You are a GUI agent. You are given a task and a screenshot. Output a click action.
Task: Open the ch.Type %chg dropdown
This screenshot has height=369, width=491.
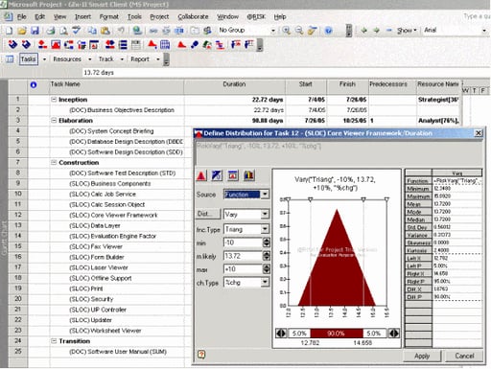(x=265, y=282)
